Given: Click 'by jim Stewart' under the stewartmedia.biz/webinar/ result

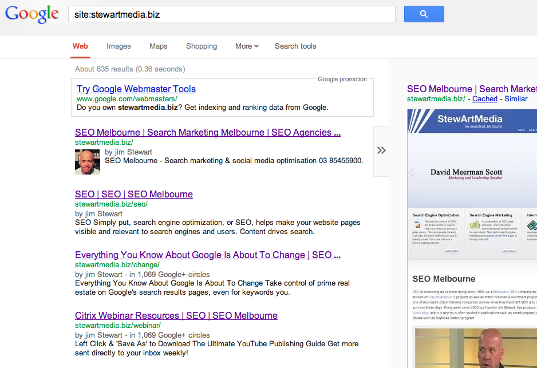Looking at the screenshot, I should pos(98,335).
